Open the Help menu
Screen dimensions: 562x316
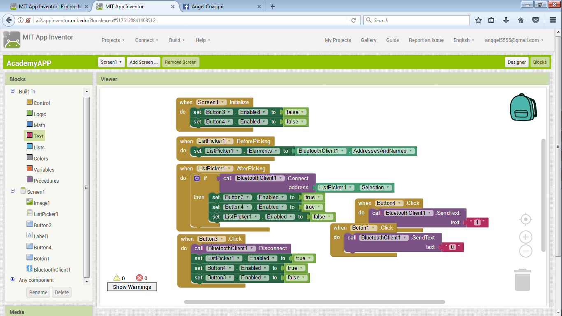tap(203, 40)
